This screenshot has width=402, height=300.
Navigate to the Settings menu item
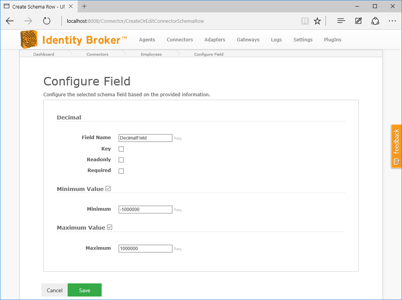[x=303, y=39]
